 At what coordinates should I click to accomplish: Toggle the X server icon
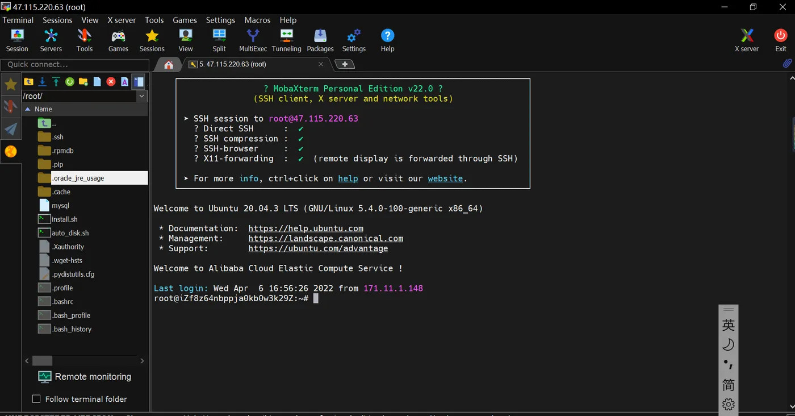click(747, 40)
